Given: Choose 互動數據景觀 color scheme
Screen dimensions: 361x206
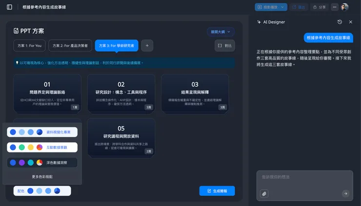Looking at the screenshot, I should click(42, 148).
